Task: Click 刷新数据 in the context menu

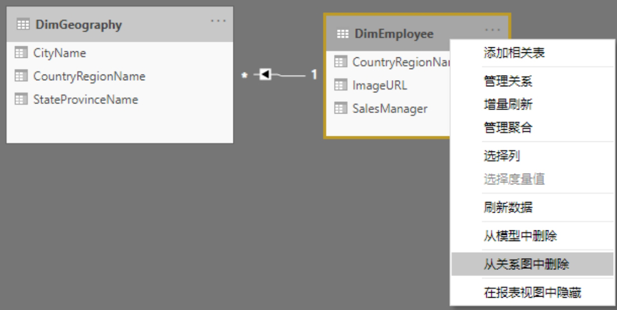Action: coord(508,208)
